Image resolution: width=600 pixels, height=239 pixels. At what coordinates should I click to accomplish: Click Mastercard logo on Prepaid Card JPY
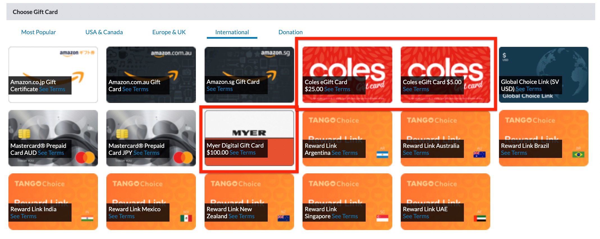(183, 157)
